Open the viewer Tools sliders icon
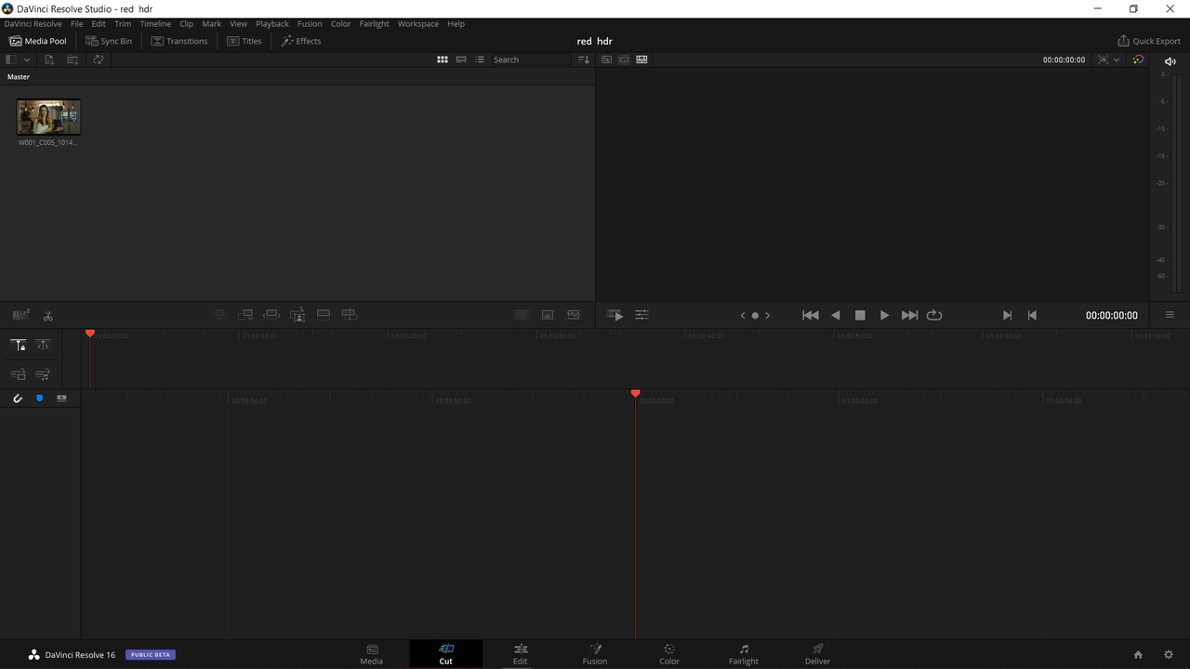Image resolution: width=1190 pixels, height=669 pixels. (x=641, y=315)
